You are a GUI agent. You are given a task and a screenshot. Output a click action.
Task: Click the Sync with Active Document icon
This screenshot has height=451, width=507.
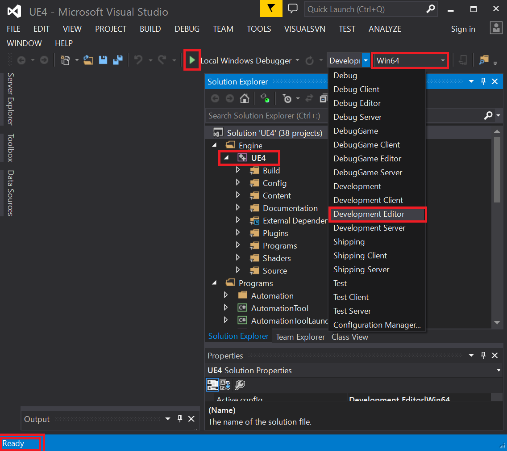(309, 98)
